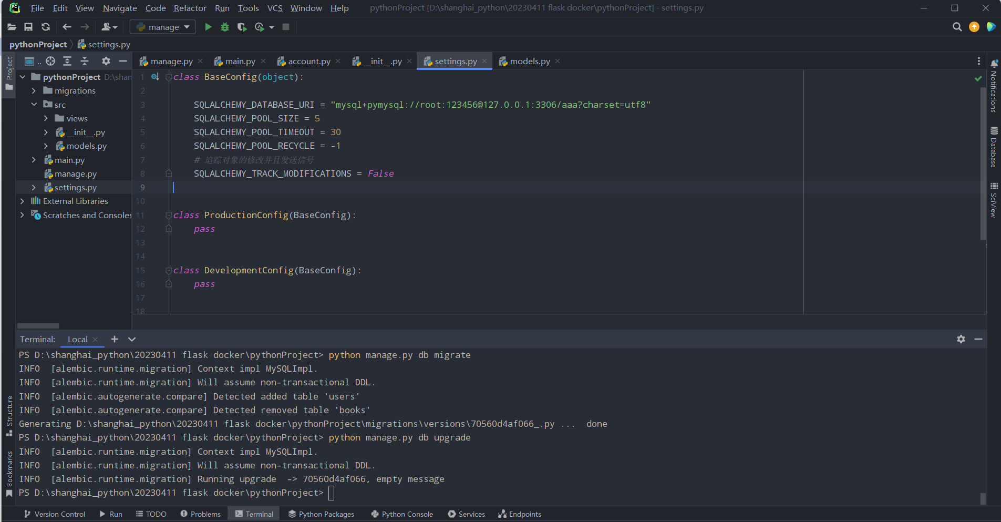
Task: Open the Services tool window
Action: (466, 514)
